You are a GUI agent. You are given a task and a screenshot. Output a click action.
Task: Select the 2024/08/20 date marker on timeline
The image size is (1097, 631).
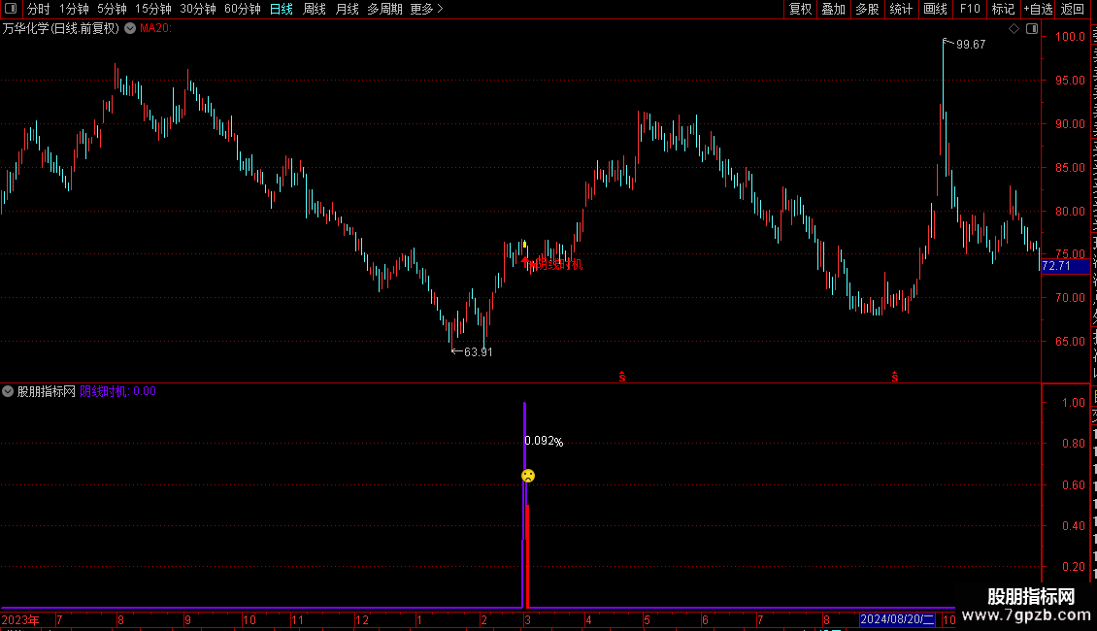(897, 619)
